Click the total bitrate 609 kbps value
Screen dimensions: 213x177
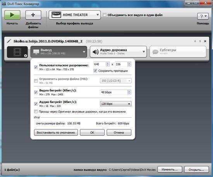pyautogui.click(x=123, y=124)
